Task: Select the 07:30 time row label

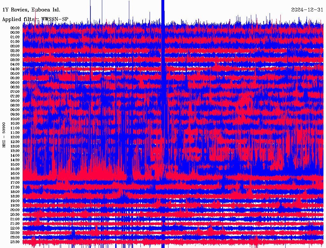Action: pos(15,96)
